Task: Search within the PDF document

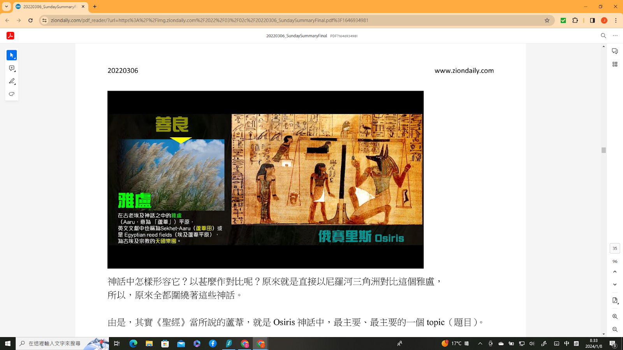Action: (x=604, y=36)
